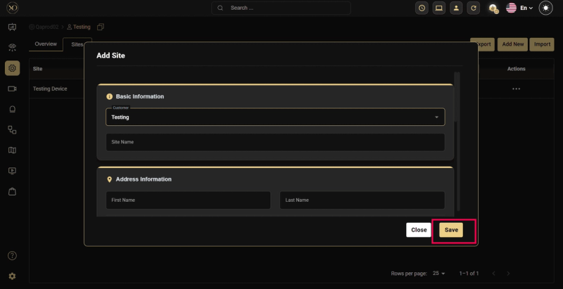Click the Testing Device table cell
The image size is (563, 289).
click(x=50, y=89)
